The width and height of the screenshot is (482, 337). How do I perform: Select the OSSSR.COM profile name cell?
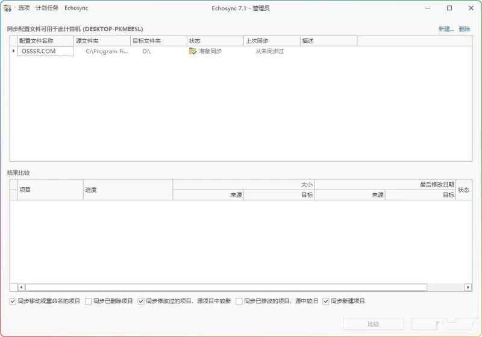pos(46,51)
